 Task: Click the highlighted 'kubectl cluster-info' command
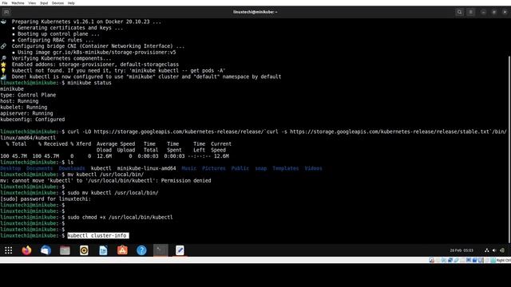pyautogui.click(x=97, y=236)
